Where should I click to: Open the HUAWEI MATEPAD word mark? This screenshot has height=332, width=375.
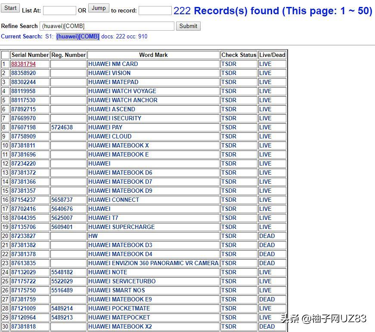(x=113, y=82)
